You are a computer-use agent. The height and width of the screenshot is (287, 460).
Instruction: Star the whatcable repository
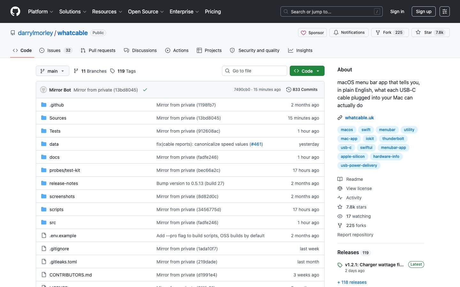coord(430,33)
